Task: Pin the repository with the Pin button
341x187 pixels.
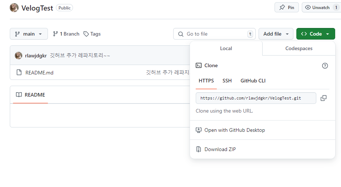Action: tap(287, 7)
